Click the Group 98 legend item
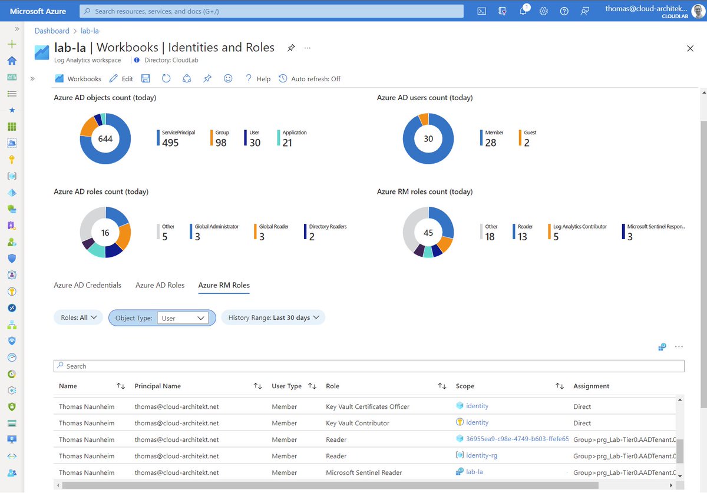 220,138
